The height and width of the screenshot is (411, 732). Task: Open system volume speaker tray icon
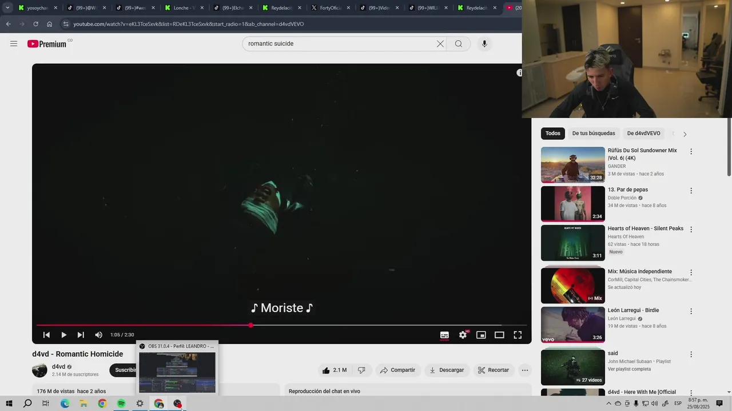pos(655,404)
